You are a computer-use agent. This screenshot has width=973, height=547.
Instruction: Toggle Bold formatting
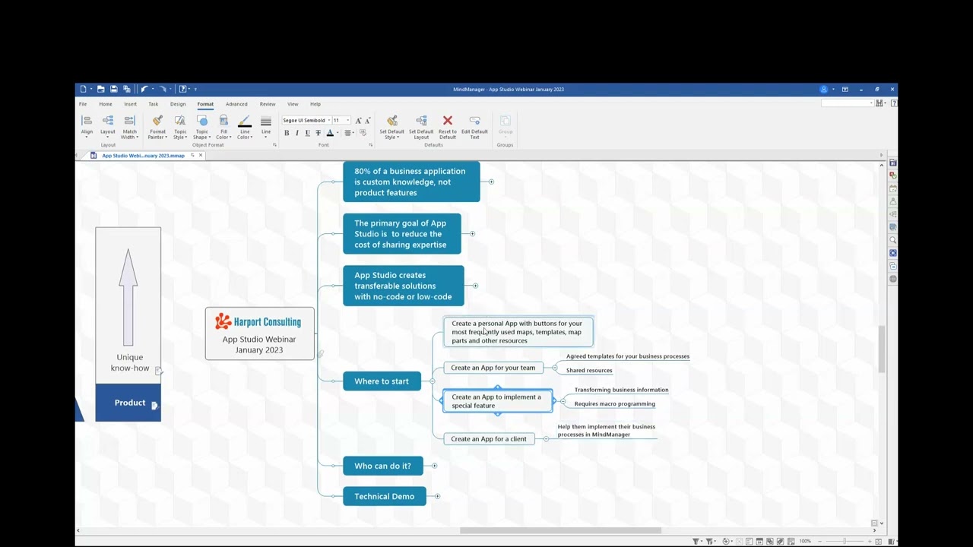[287, 133]
